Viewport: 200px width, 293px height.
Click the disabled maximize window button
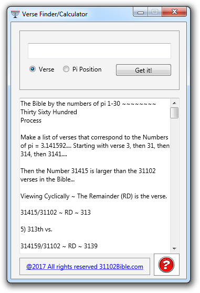[155, 12]
